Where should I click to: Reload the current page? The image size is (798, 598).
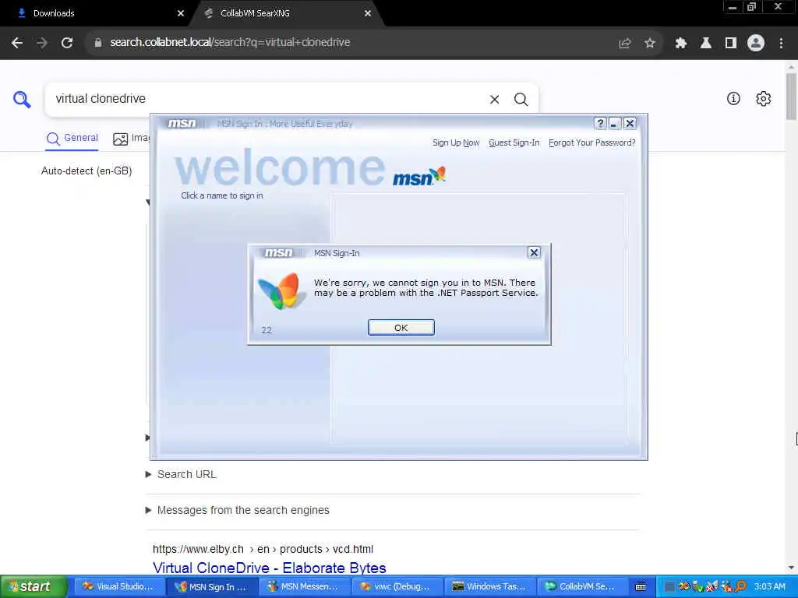pyautogui.click(x=67, y=43)
